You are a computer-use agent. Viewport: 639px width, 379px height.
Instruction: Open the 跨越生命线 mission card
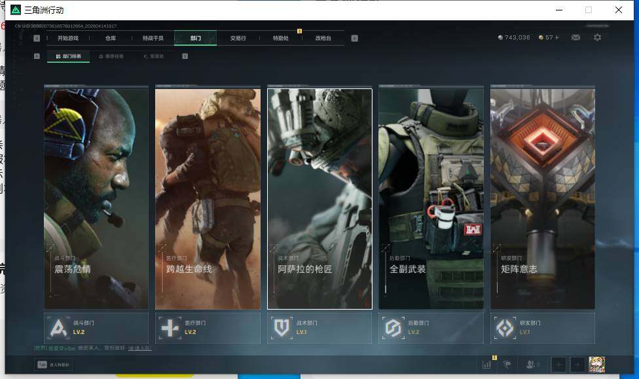[x=208, y=199]
